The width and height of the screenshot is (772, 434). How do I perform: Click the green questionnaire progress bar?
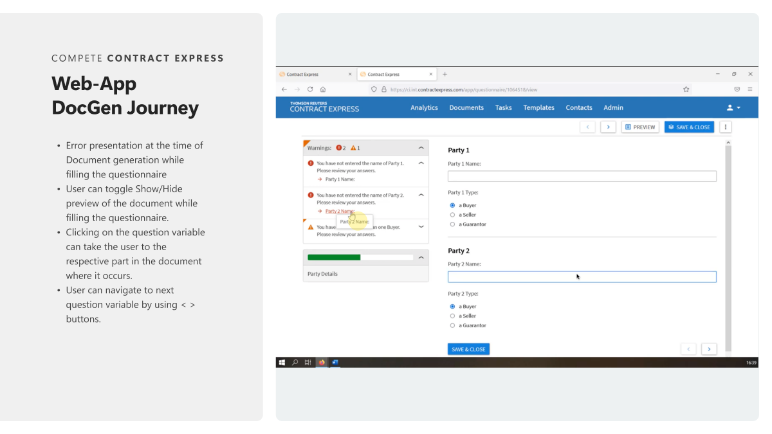[x=334, y=257]
